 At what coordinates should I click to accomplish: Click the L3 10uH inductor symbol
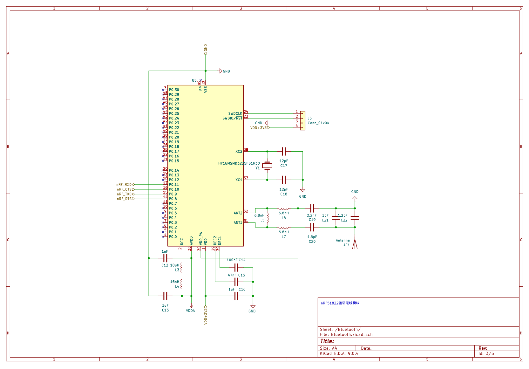click(181, 268)
